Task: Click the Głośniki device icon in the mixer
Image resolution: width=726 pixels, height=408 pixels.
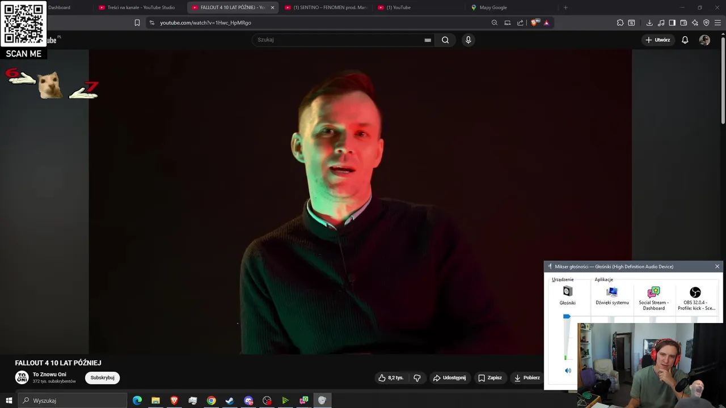Action: tap(568, 291)
